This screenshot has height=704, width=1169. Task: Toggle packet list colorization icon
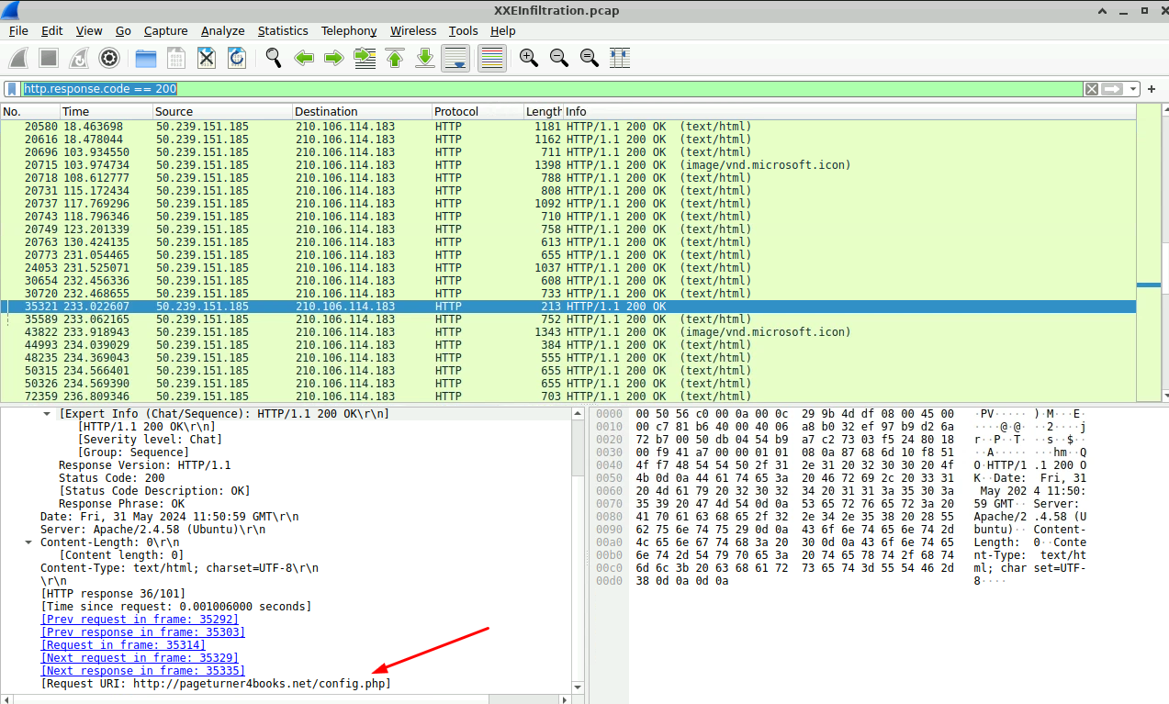coord(491,58)
